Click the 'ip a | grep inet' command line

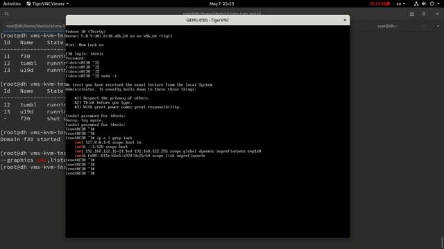pos(99,138)
